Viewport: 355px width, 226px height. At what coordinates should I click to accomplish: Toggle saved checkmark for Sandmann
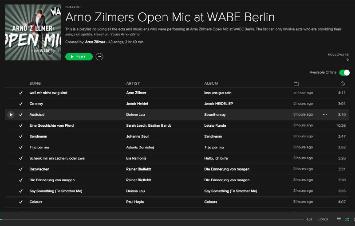[20, 136]
